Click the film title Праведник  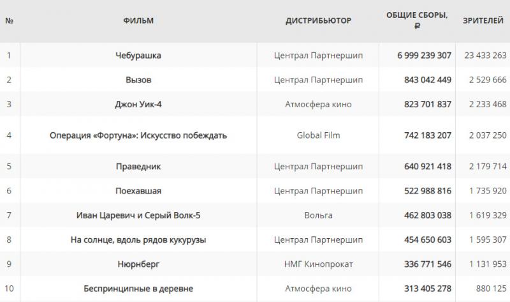click(138, 167)
